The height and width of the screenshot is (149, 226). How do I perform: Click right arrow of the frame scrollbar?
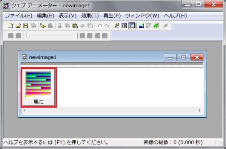[200, 111]
